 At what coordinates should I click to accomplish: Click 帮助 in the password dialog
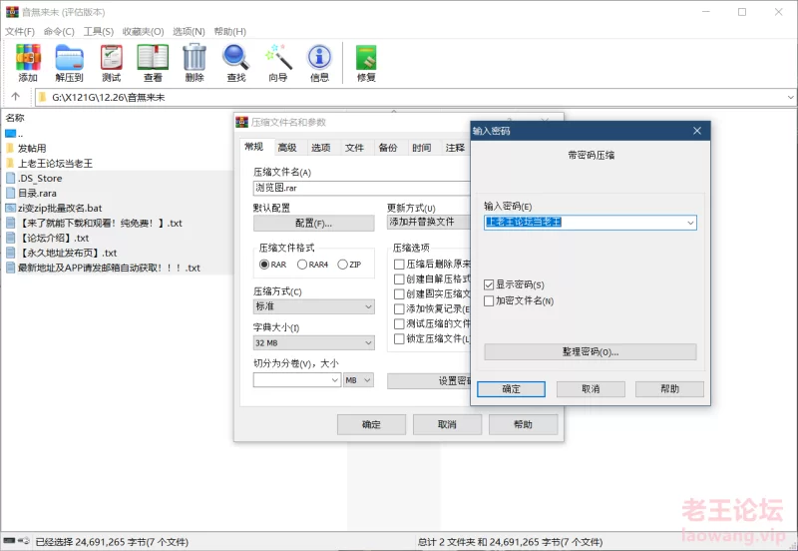pos(669,389)
